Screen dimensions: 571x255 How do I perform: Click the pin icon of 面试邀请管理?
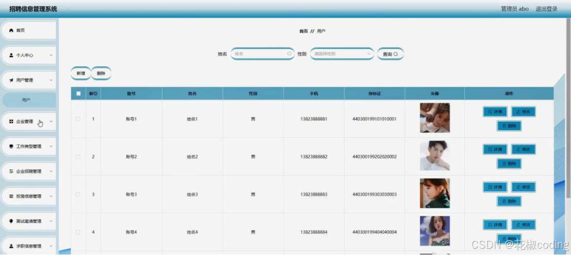point(11,221)
